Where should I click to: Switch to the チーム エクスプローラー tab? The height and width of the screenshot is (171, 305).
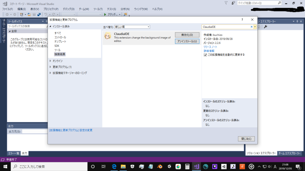pos(290,153)
